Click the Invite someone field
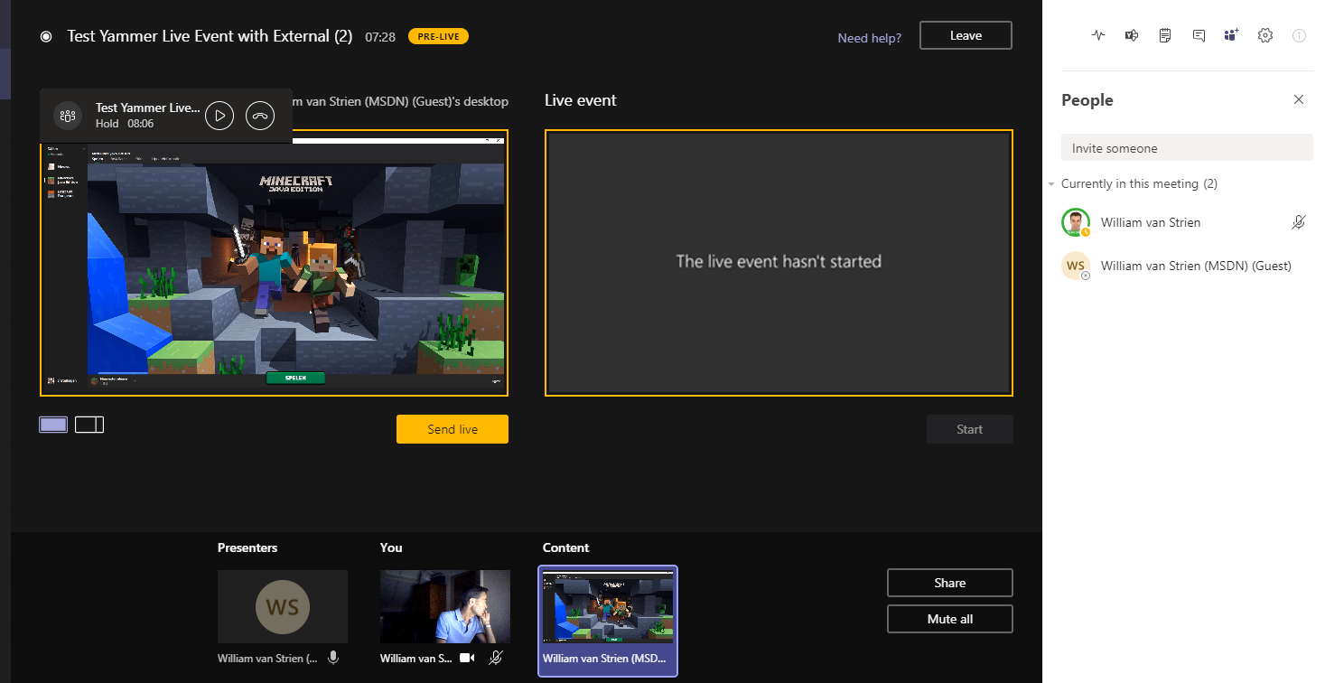Viewport: 1325px width, 683px height. 1187,148
